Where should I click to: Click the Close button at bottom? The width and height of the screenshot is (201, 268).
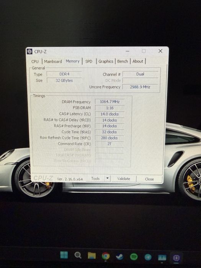149,179
